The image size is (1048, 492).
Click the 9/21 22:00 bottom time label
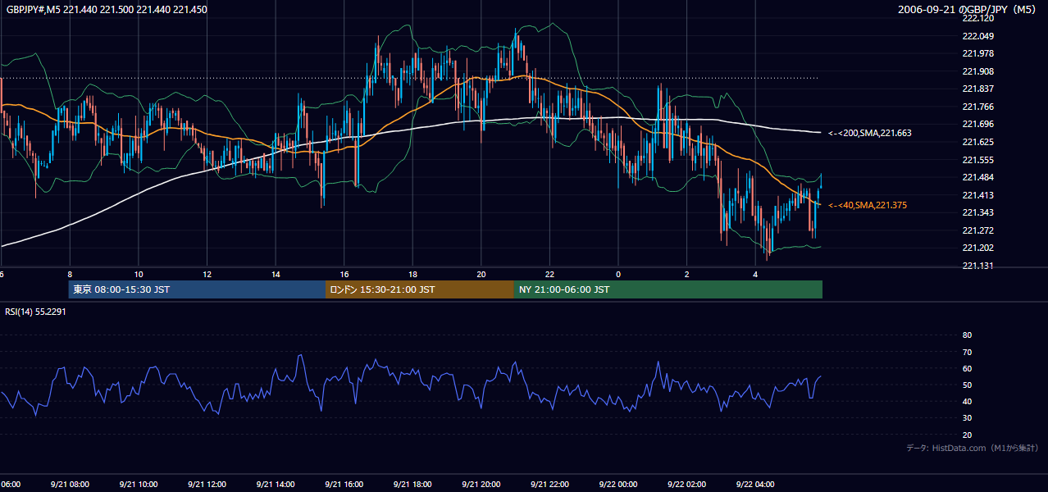pos(549,485)
